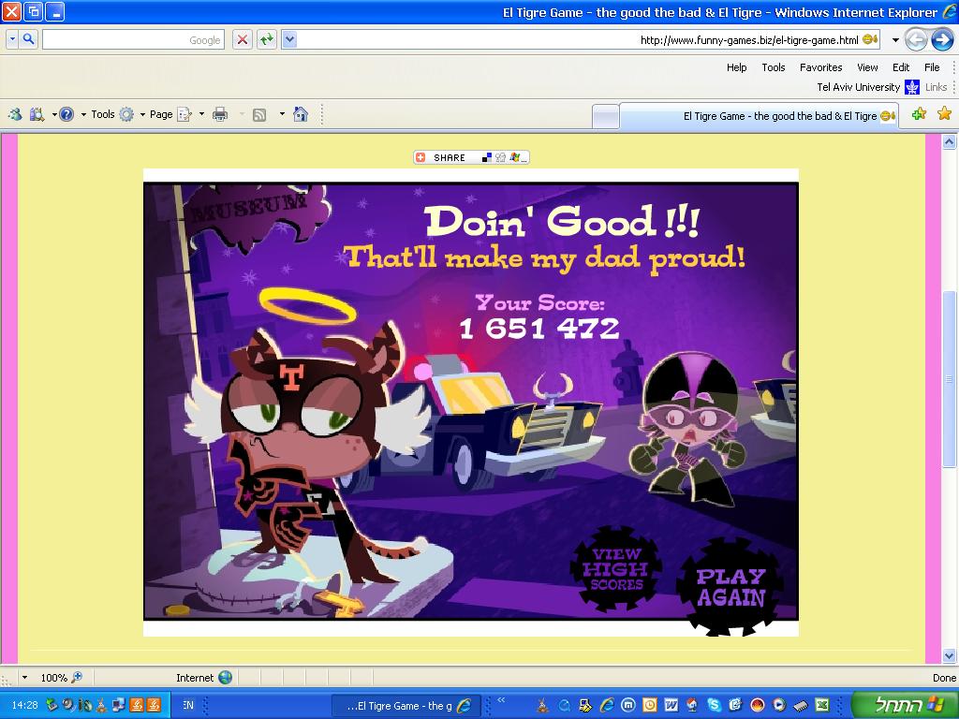Viewport: 959px width, 719px height.
Task: Click the RSS feeds toolbar icon
Action: tap(259, 114)
